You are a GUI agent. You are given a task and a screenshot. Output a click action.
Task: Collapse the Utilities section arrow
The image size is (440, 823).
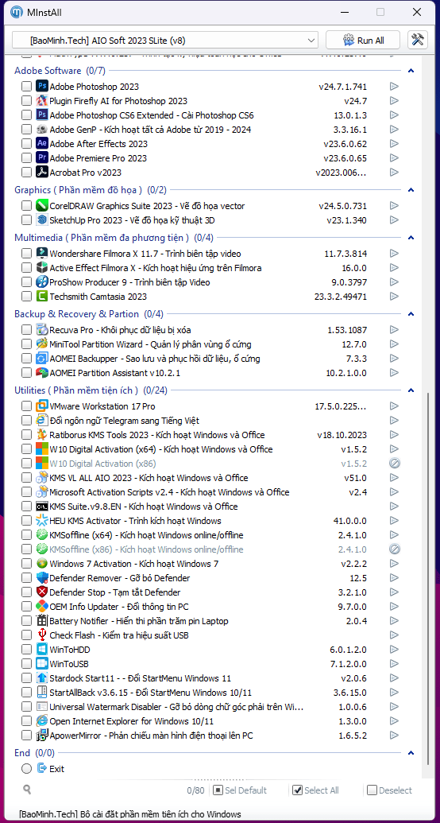[411, 390]
